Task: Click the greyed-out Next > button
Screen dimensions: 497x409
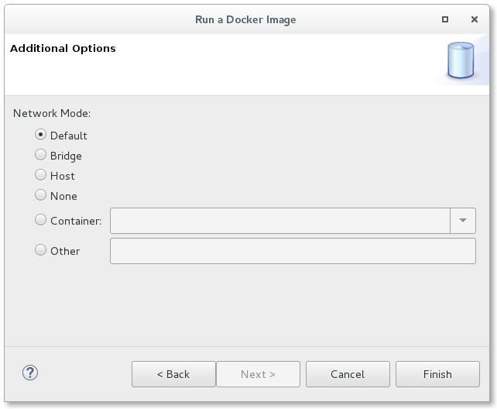Action: coord(258,374)
